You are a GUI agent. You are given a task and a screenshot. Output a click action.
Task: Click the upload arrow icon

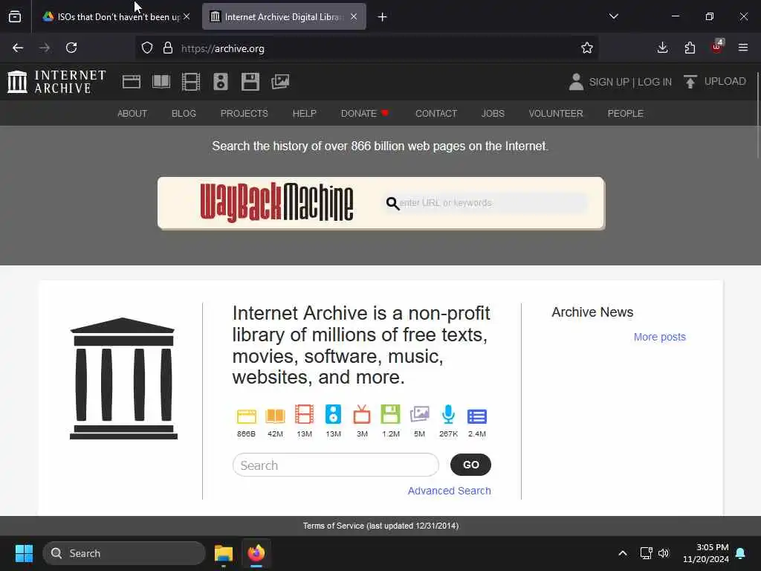pyautogui.click(x=690, y=82)
